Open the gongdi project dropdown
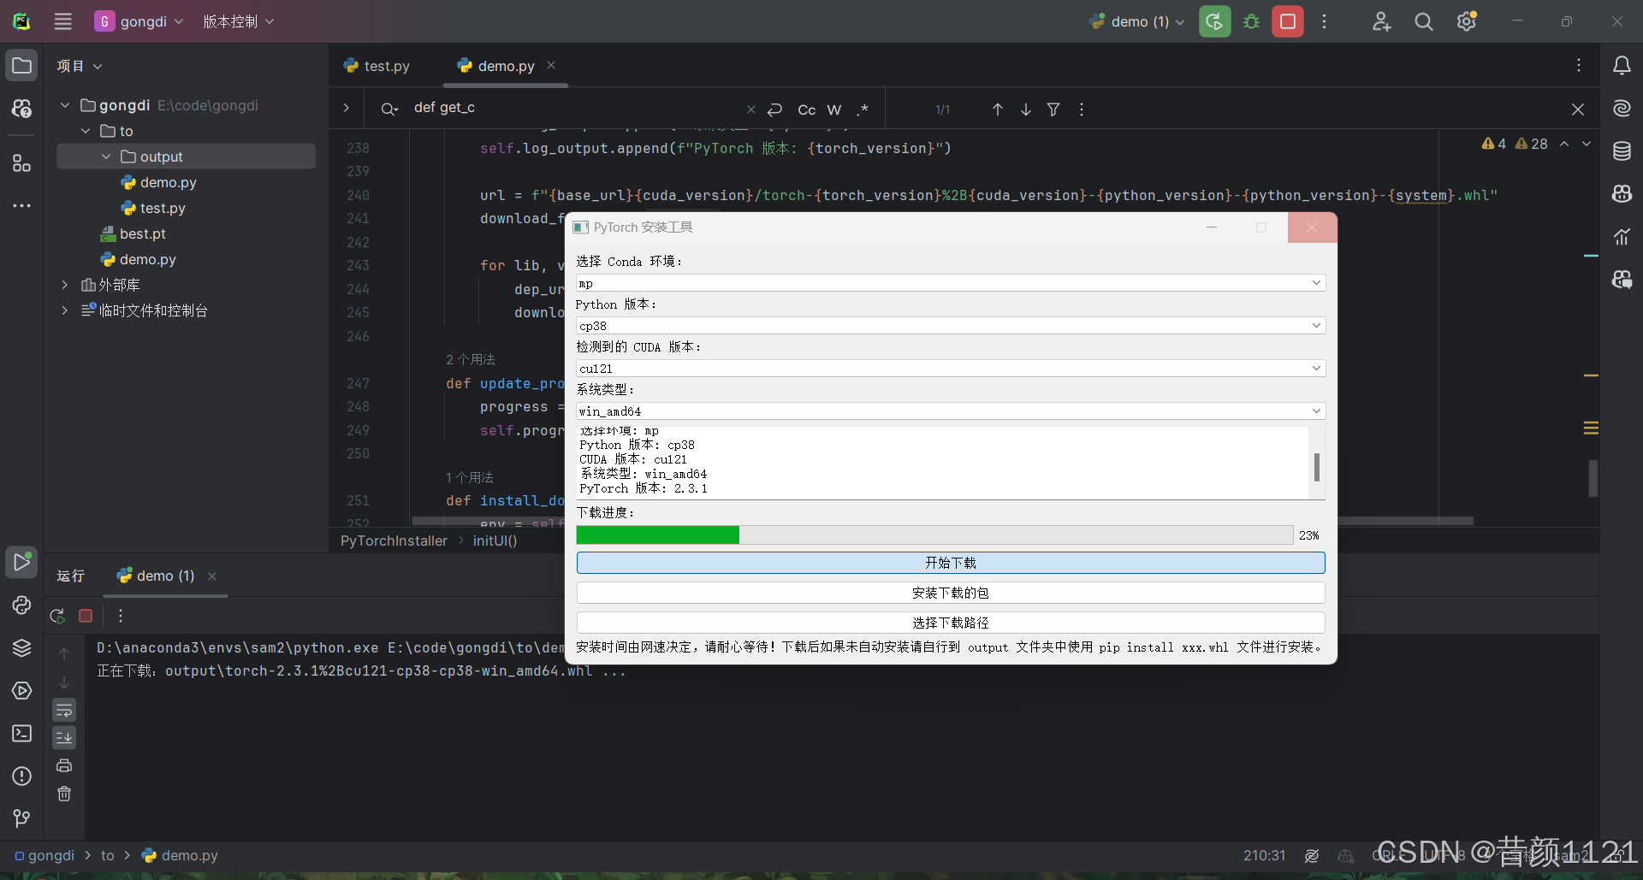The height and width of the screenshot is (880, 1643). tap(139, 21)
